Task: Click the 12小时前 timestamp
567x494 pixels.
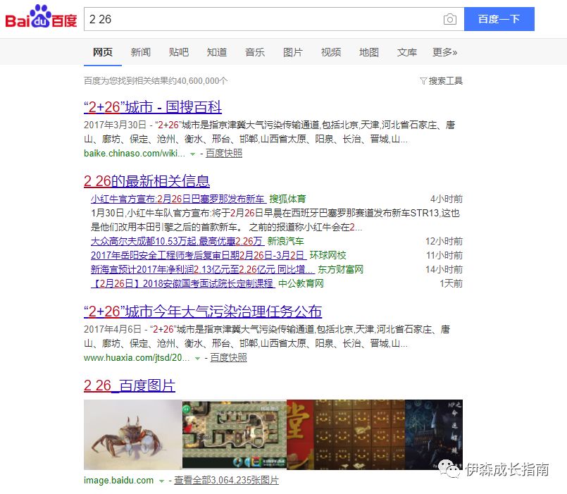Action: [x=444, y=241]
